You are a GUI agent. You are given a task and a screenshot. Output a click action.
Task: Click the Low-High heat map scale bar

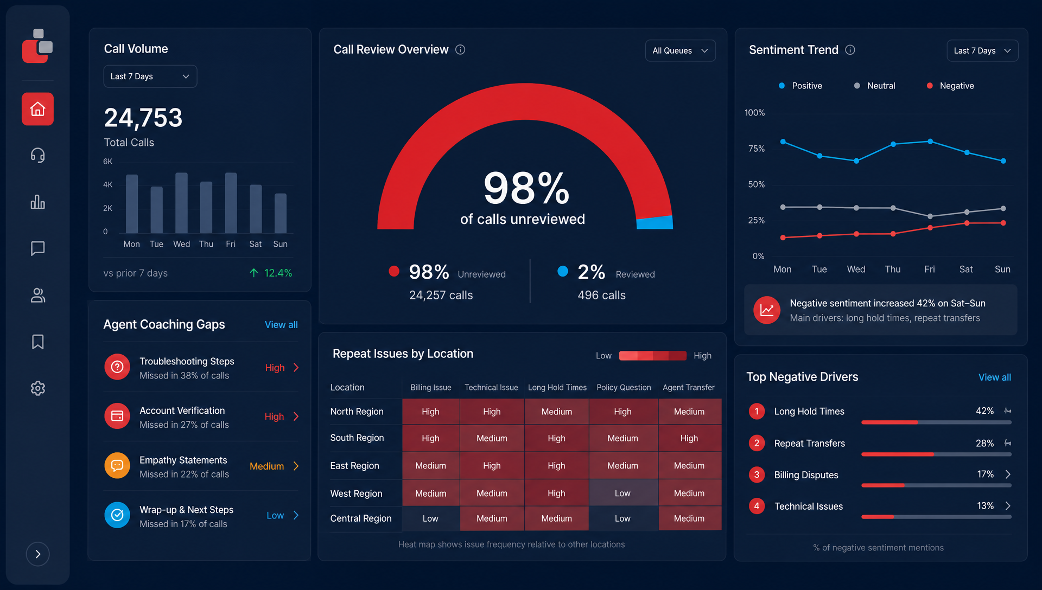(x=653, y=356)
